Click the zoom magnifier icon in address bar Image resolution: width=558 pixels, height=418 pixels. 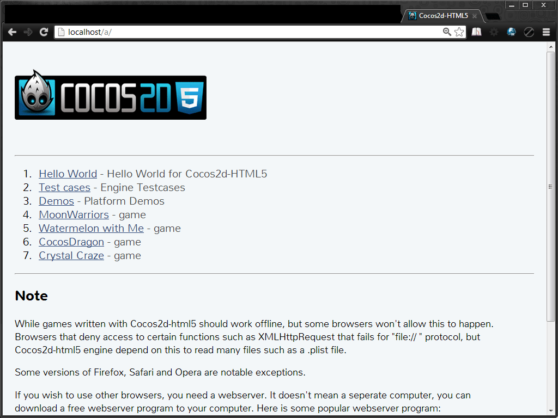pos(447,32)
